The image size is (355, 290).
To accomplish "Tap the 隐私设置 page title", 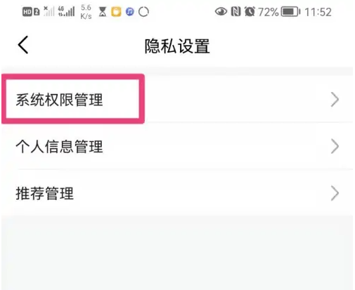I will [177, 46].
